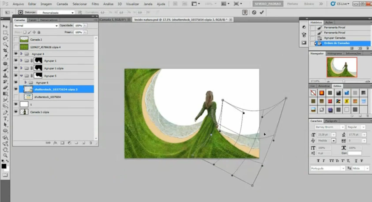Select the Rectangular Marquee tool
This screenshot has height=202, width=372.
(x=5, y=32)
